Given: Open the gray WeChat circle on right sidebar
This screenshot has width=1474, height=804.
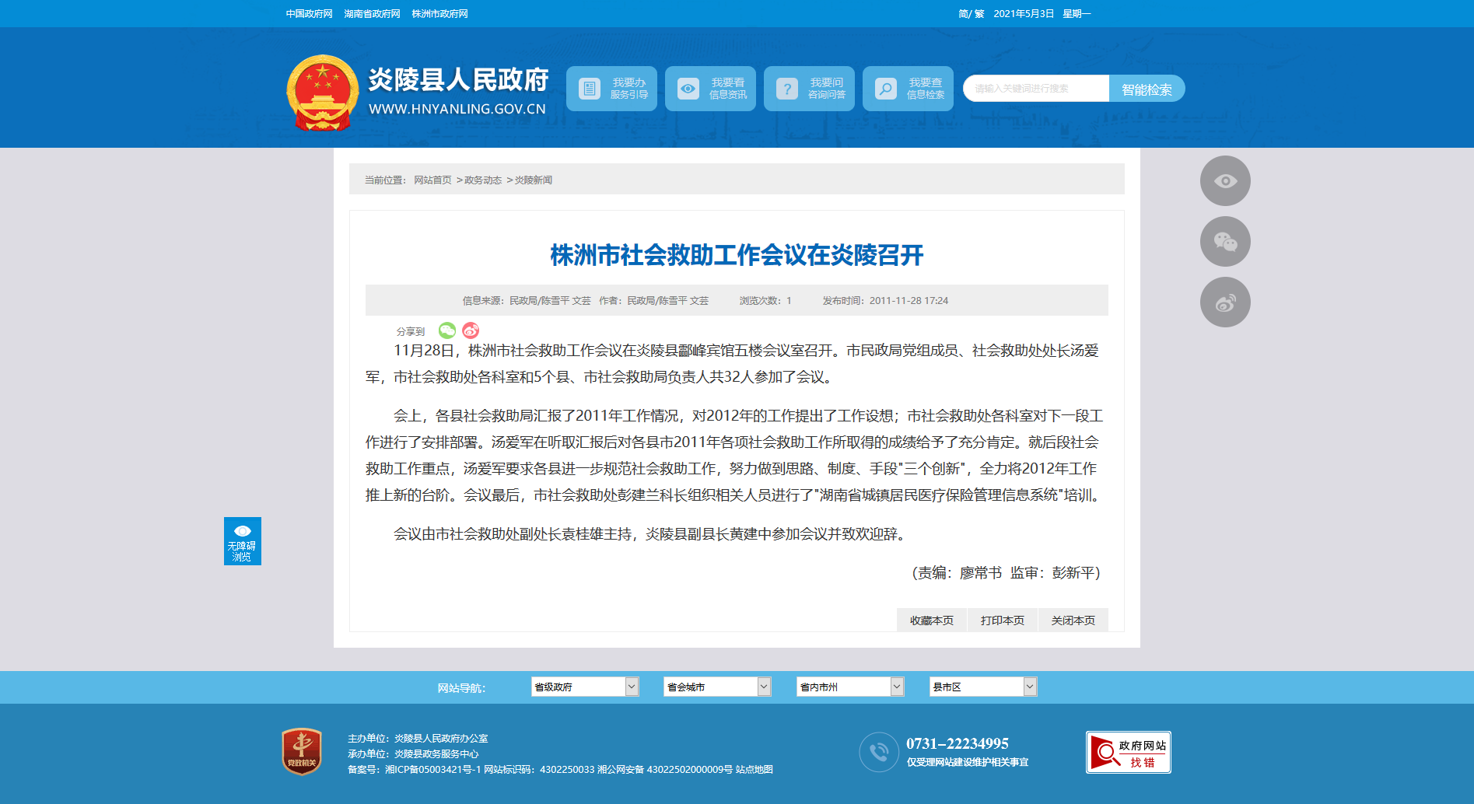Looking at the screenshot, I should click(x=1225, y=242).
